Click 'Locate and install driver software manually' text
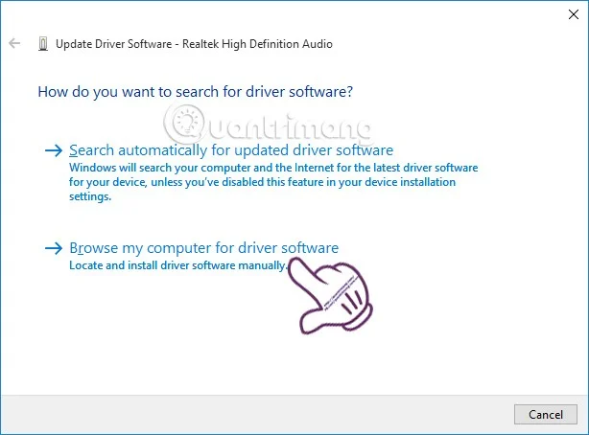Screen dimensions: 589x435 177,265
